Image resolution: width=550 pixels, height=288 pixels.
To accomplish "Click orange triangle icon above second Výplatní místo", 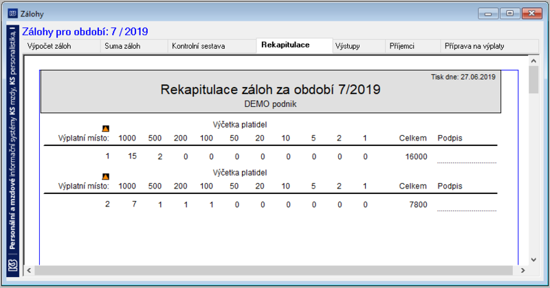I will [x=106, y=176].
